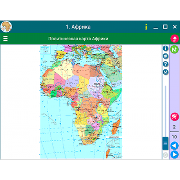This screenshot has height=180, width=180.
Task: Go to next slide with right arrow
Action: click(174, 154)
